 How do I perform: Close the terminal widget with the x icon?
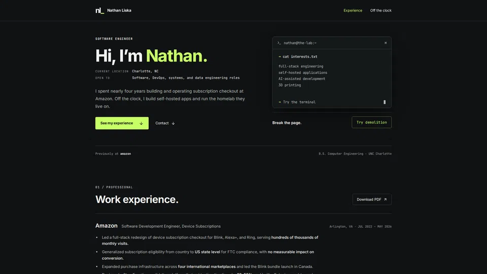[386, 43]
